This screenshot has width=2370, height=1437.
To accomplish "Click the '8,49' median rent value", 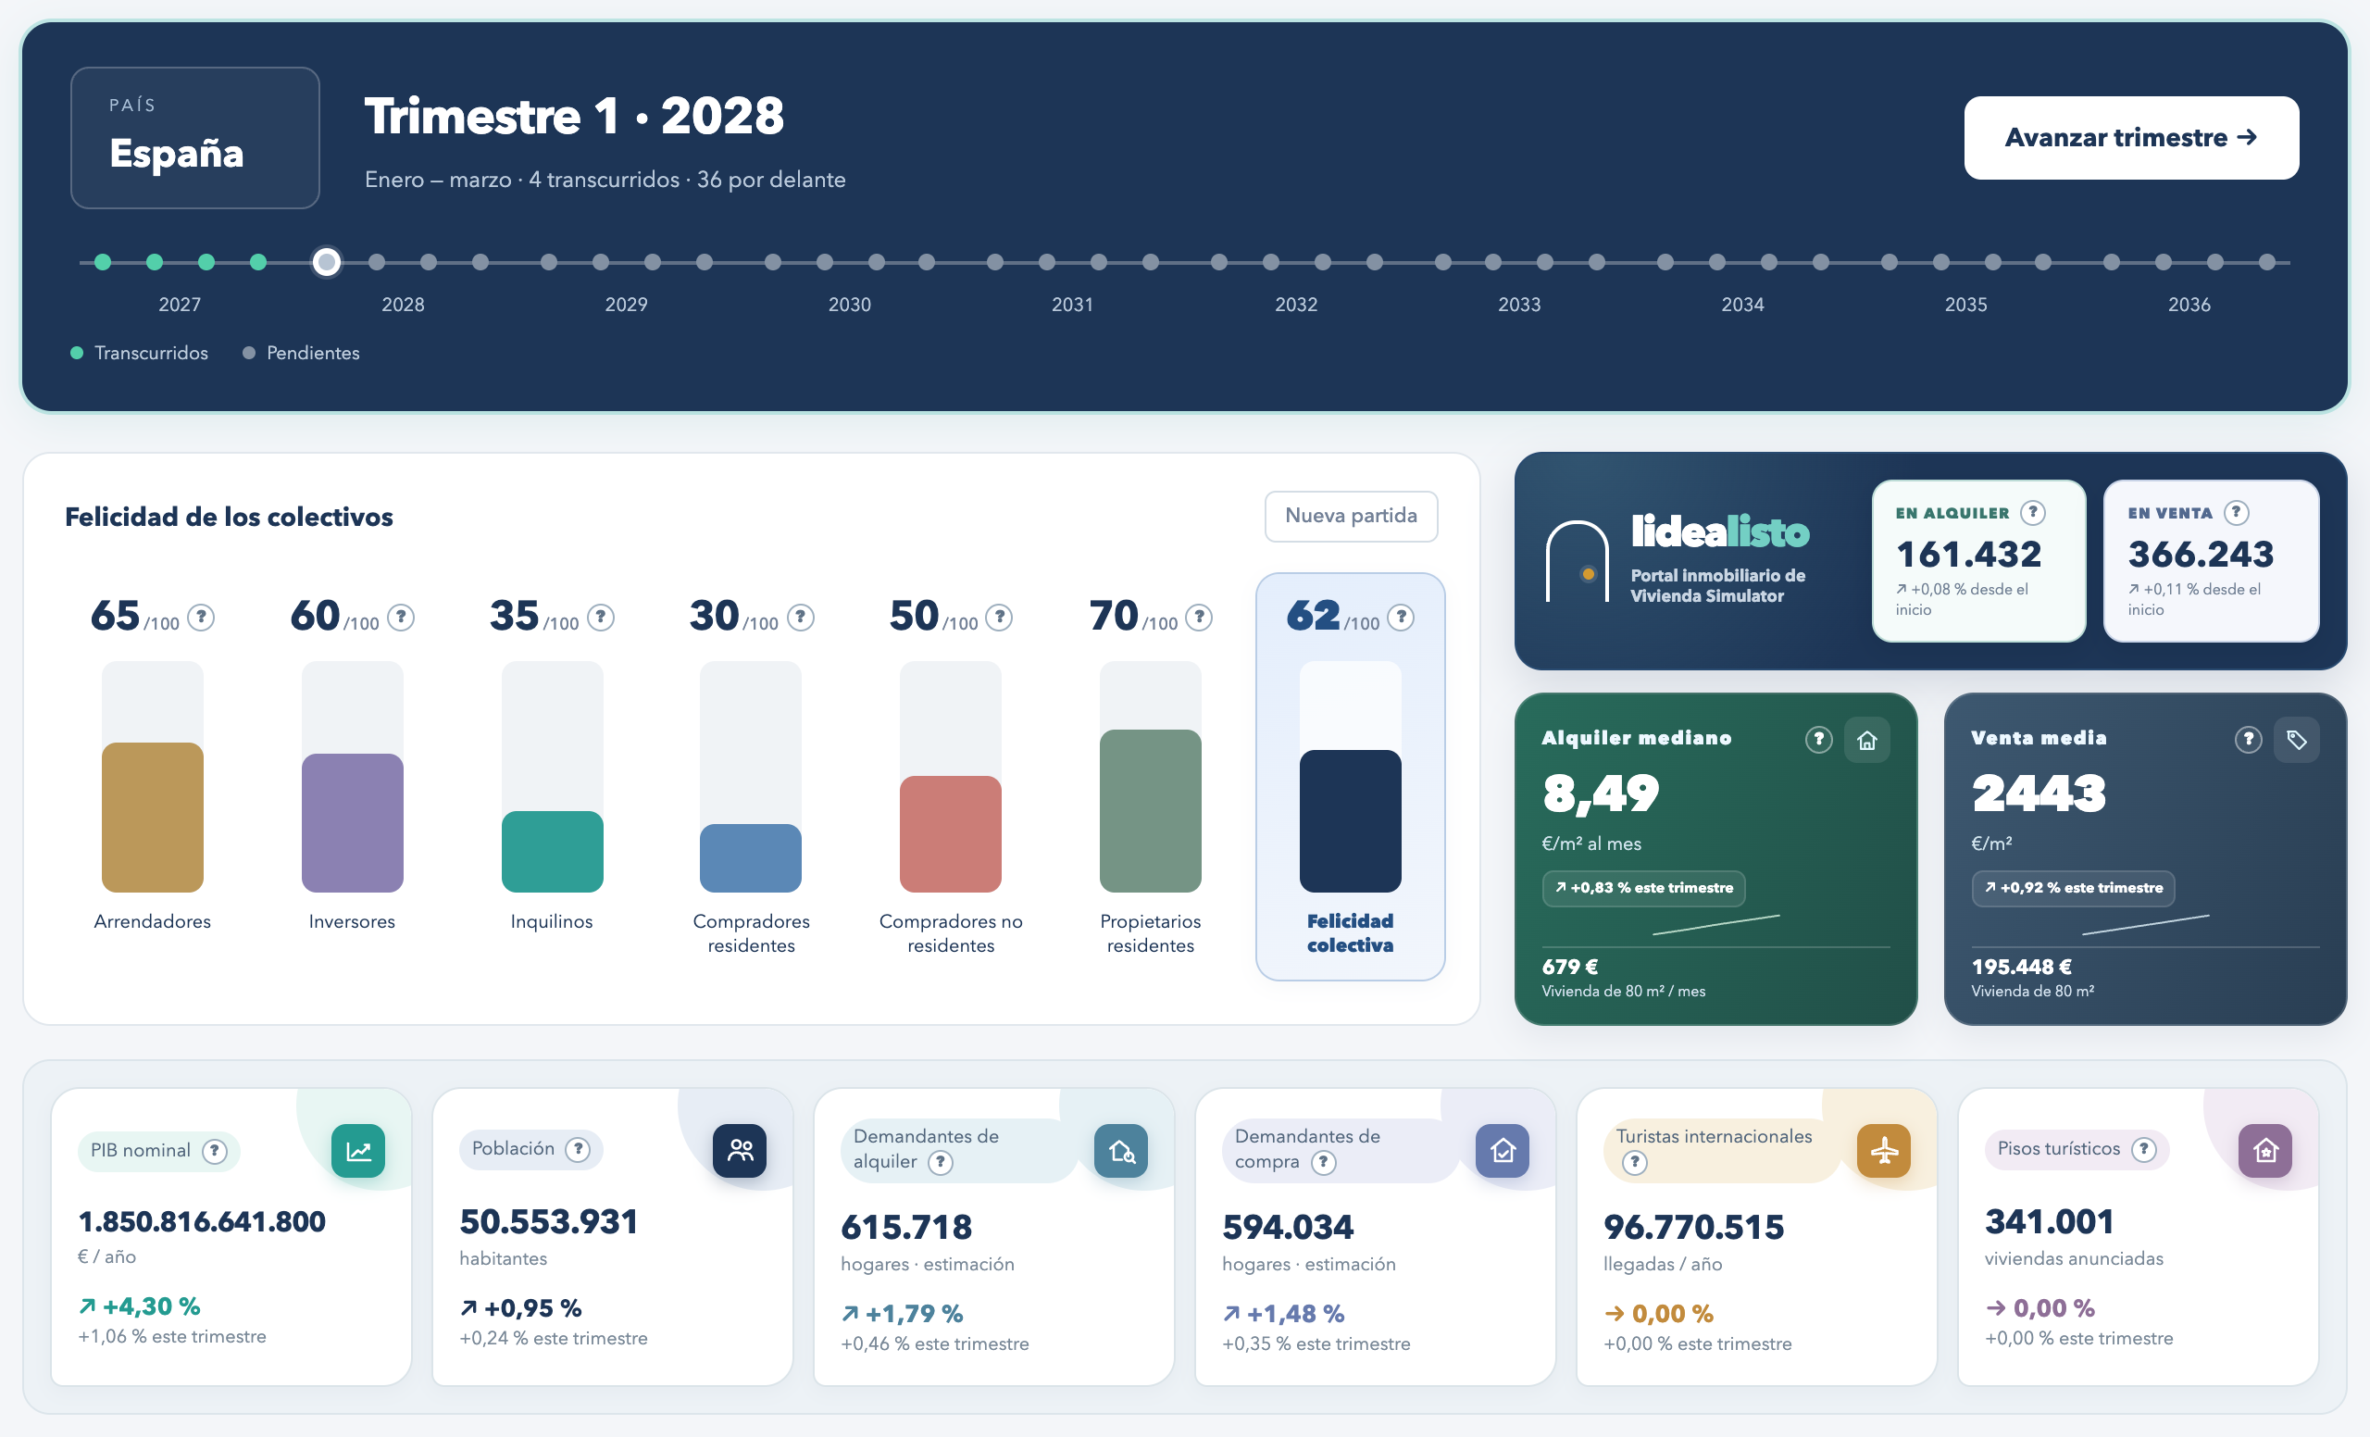I will [x=1602, y=794].
